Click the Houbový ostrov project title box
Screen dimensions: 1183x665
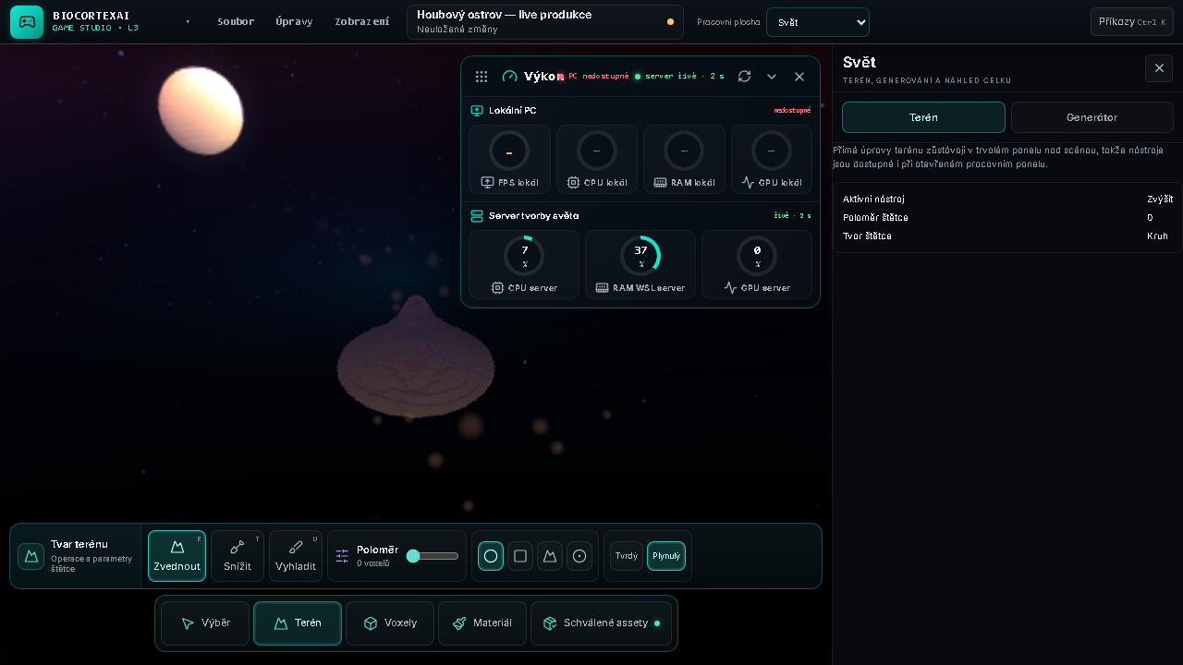(545, 22)
